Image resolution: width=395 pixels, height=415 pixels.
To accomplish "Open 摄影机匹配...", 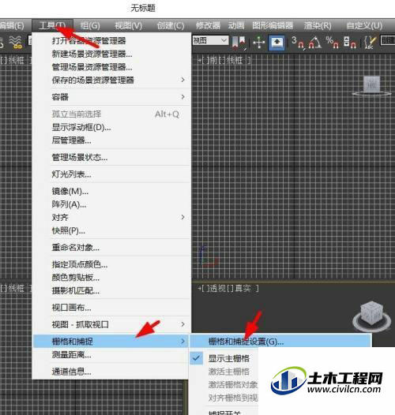I will [111, 291].
